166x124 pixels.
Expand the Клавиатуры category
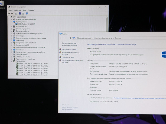[x=12, y=36]
